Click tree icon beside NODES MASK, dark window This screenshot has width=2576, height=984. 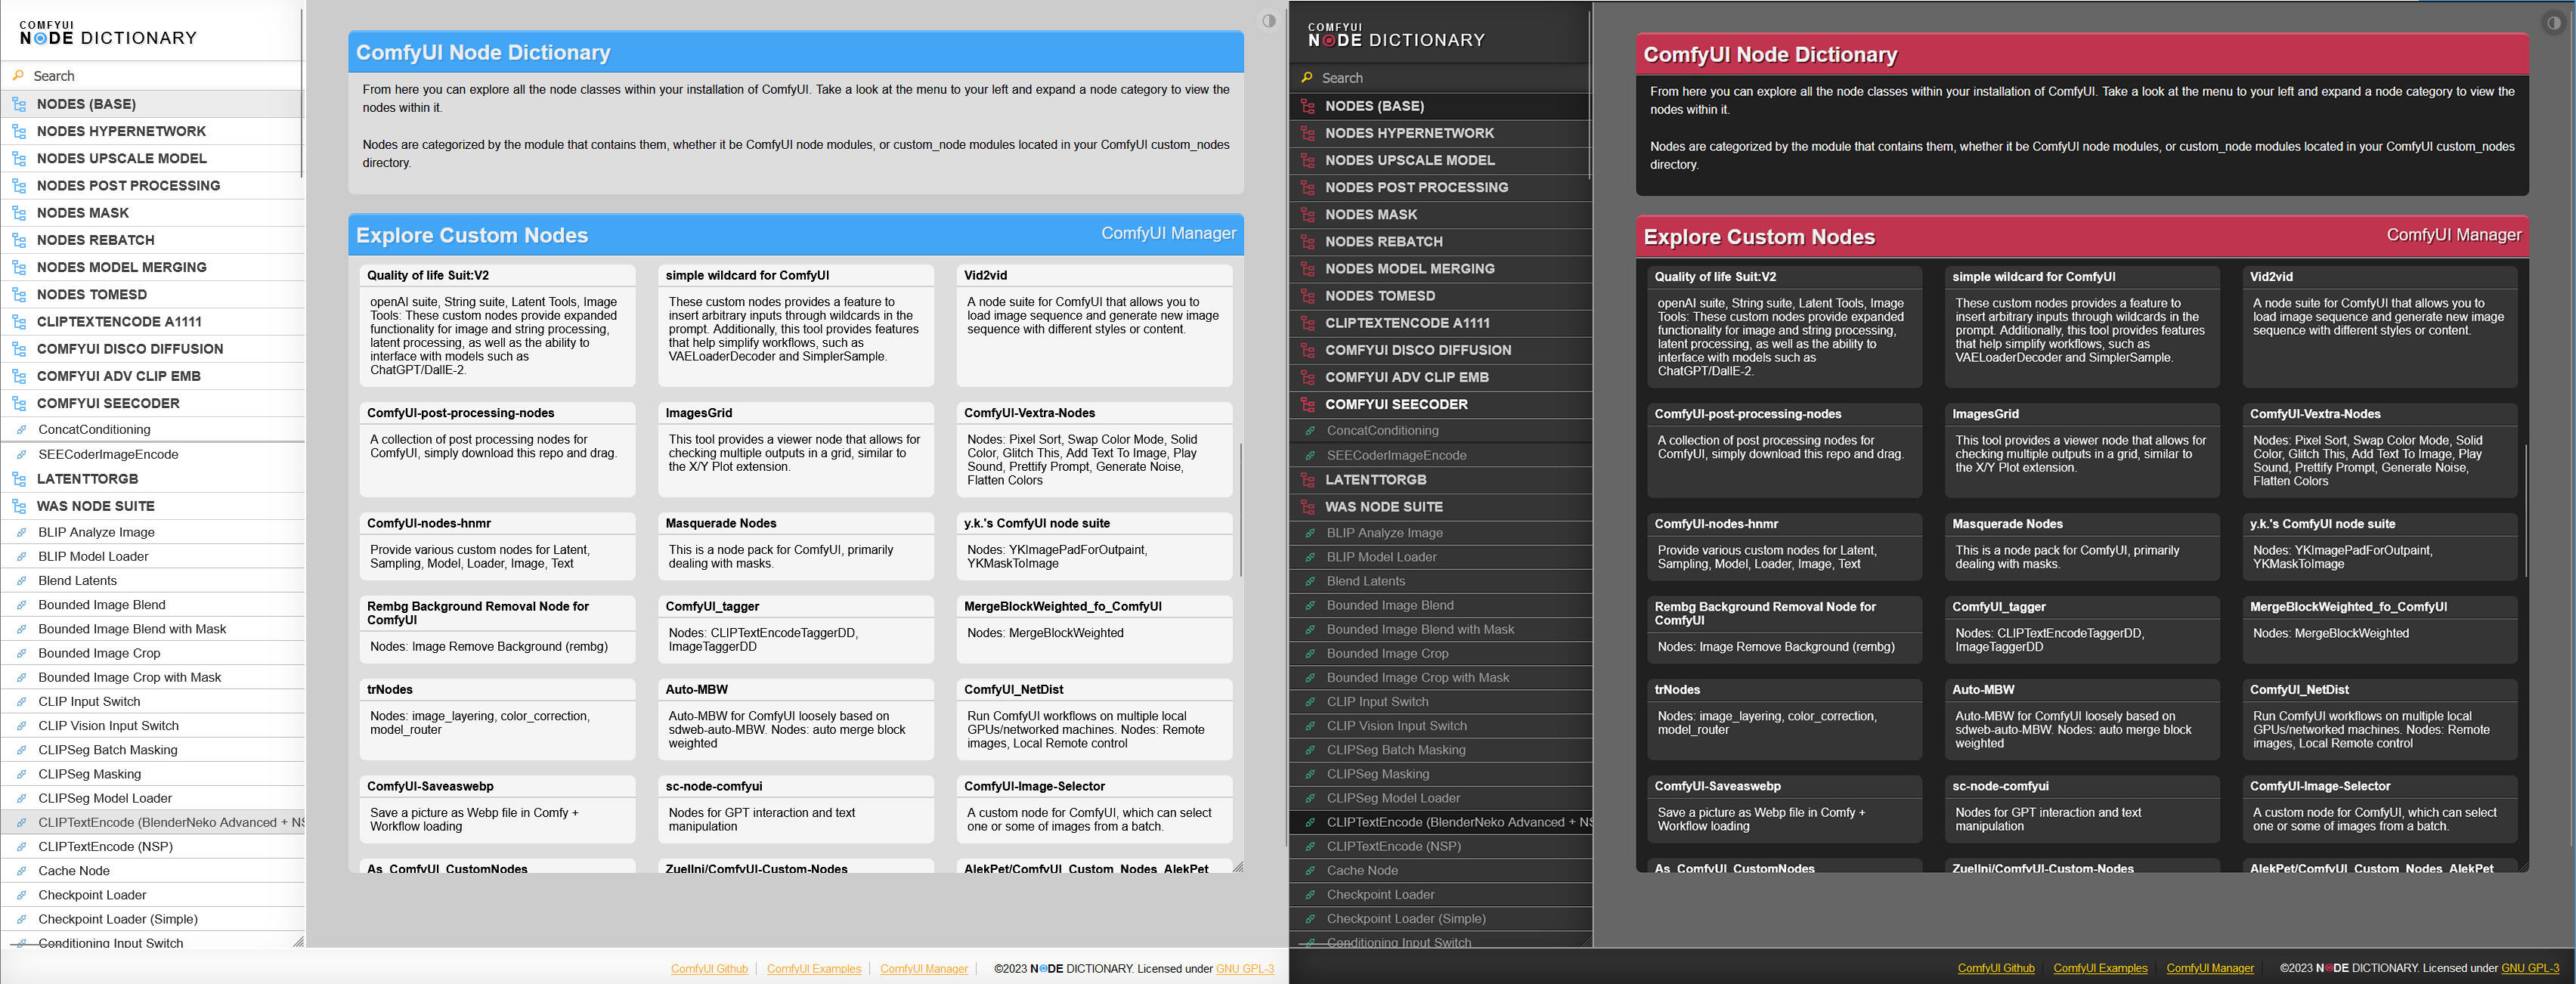(1307, 214)
